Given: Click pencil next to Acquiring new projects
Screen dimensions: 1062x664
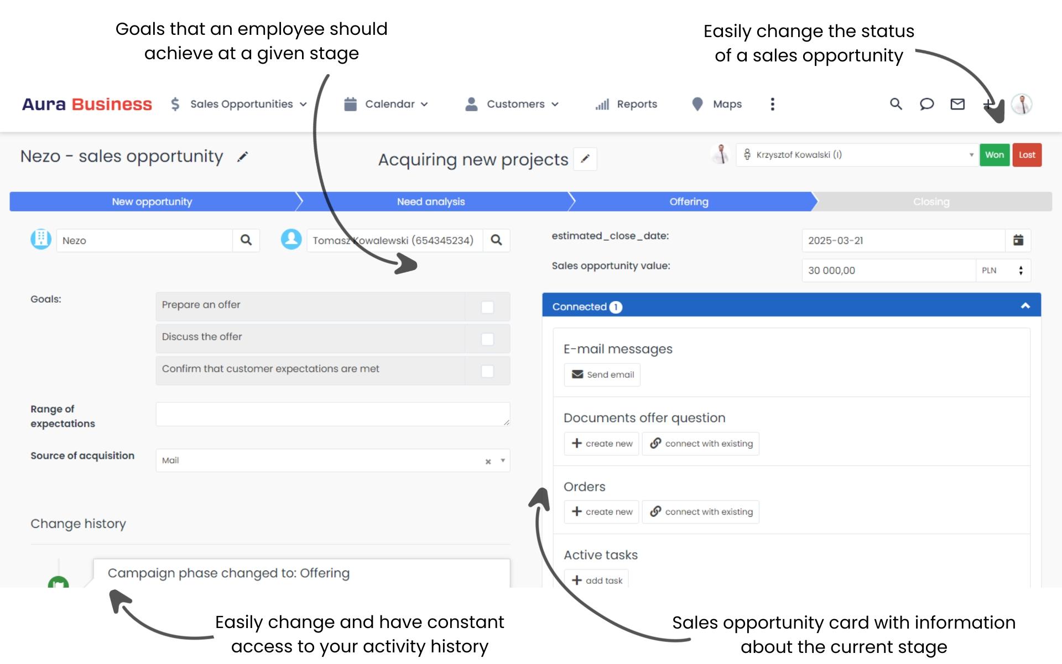Looking at the screenshot, I should [x=585, y=159].
